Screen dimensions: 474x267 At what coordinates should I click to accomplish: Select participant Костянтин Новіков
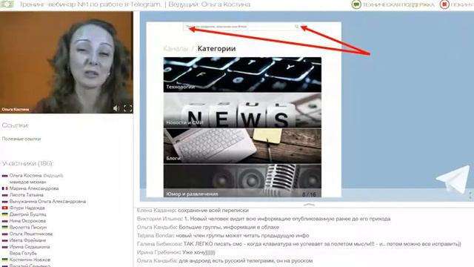click(30, 260)
